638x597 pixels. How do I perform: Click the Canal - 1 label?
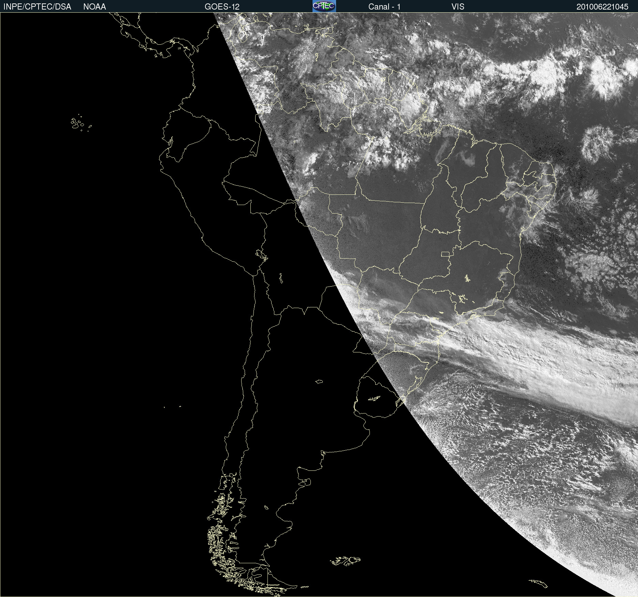coord(384,7)
